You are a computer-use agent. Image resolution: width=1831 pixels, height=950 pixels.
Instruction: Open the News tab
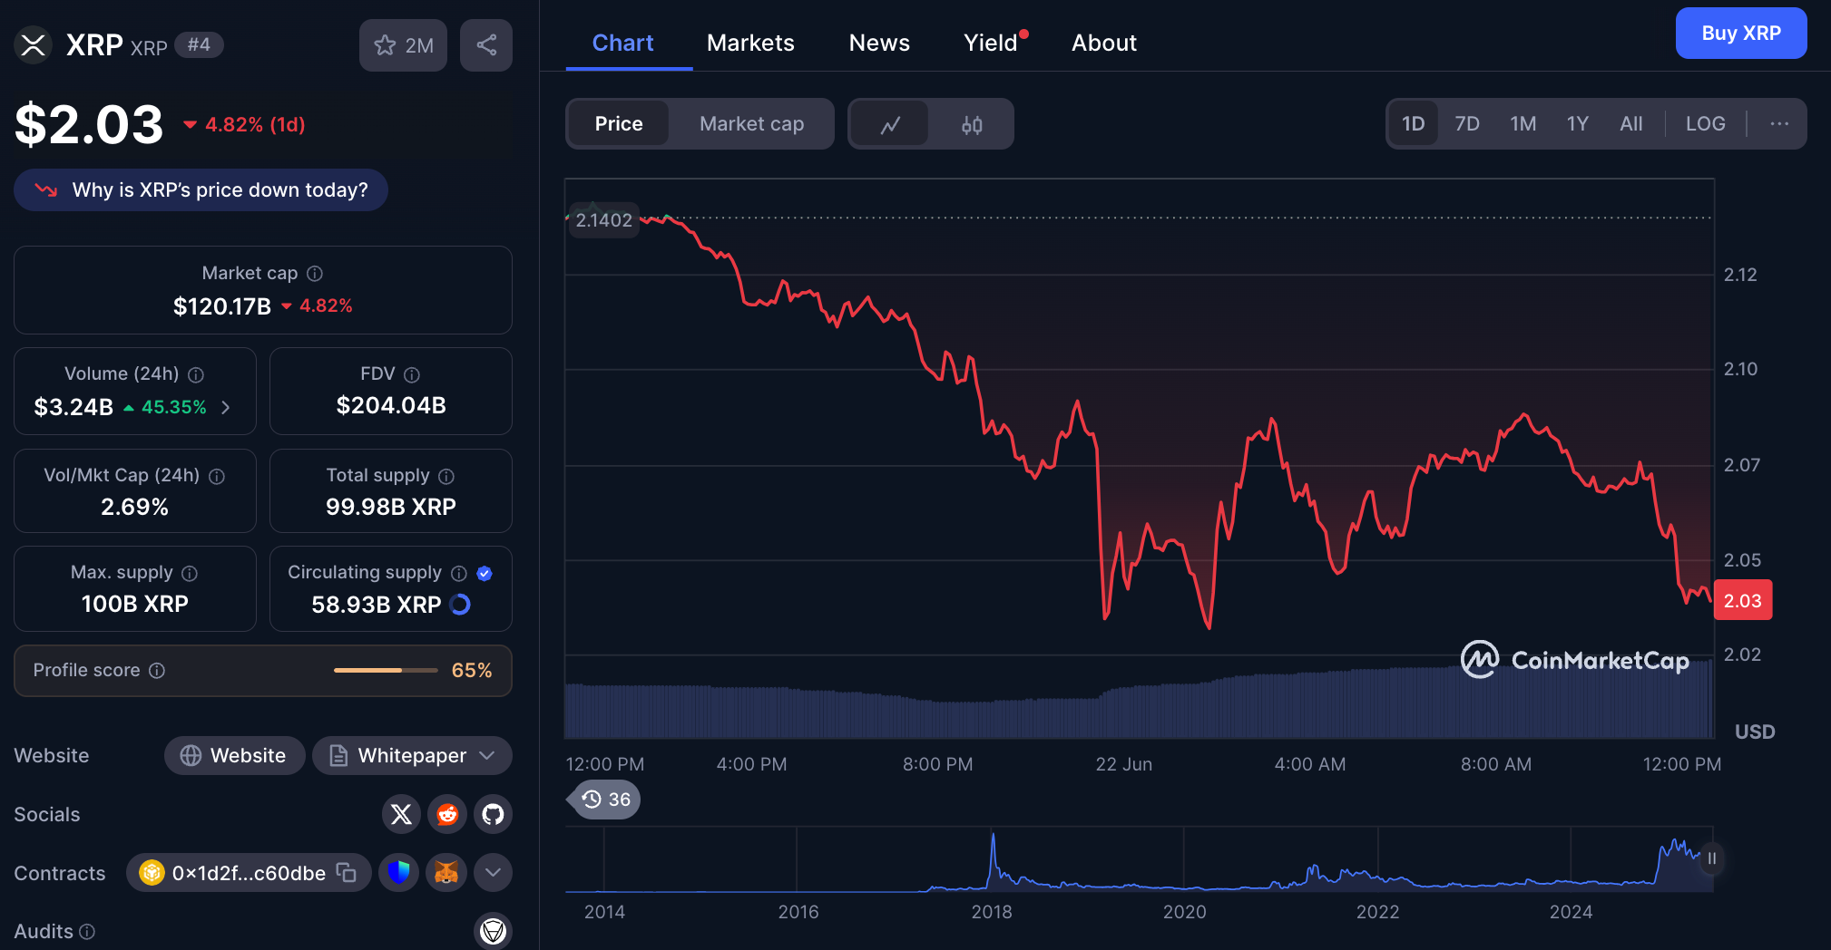click(x=879, y=43)
